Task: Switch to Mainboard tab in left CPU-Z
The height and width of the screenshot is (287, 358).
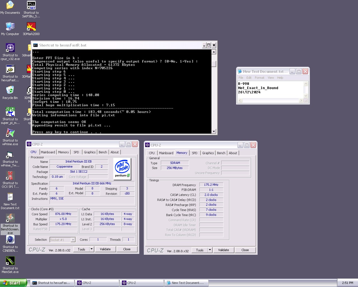Action: [48, 152]
